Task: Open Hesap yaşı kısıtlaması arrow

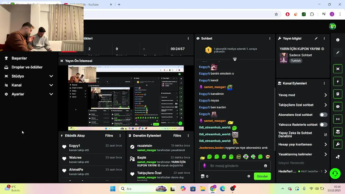Action: point(326,144)
